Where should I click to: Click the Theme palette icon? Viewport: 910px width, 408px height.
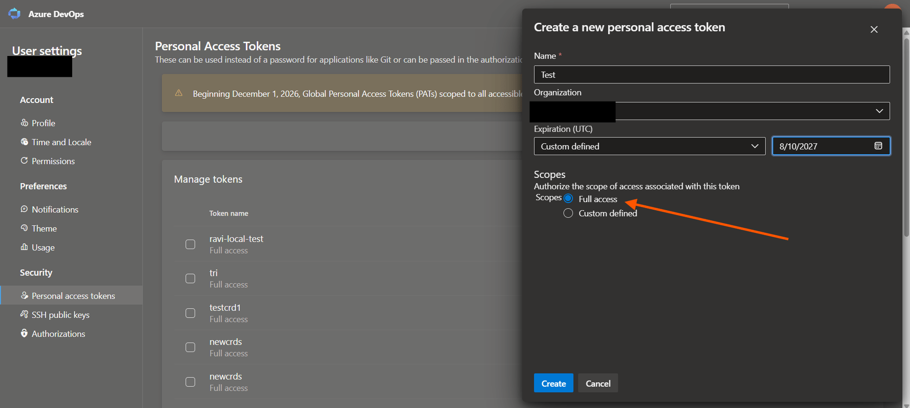tap(24, 228)
